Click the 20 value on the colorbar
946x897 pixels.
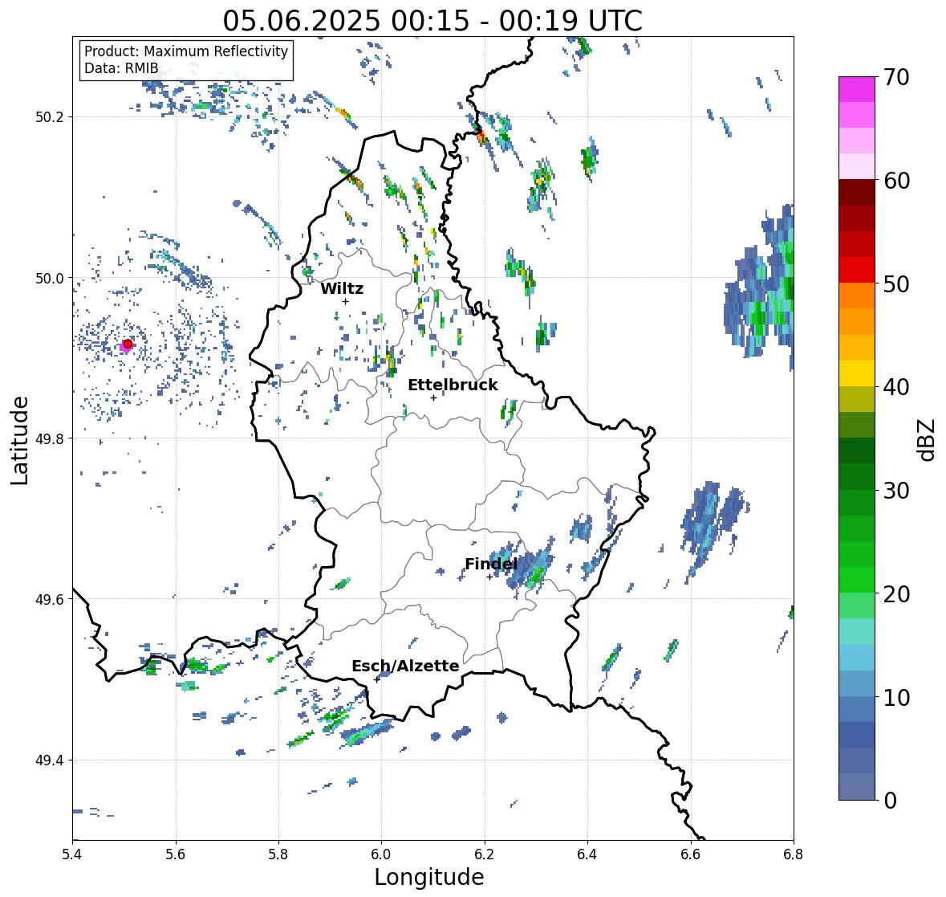click(x=896, y=594)
